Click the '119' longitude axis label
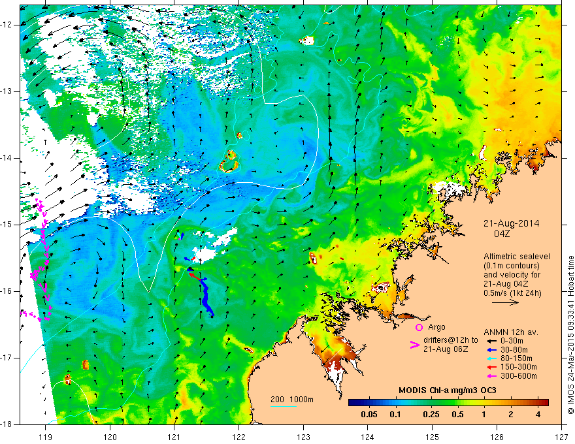This screenshot has height=444, width=575. click(46, 437)
